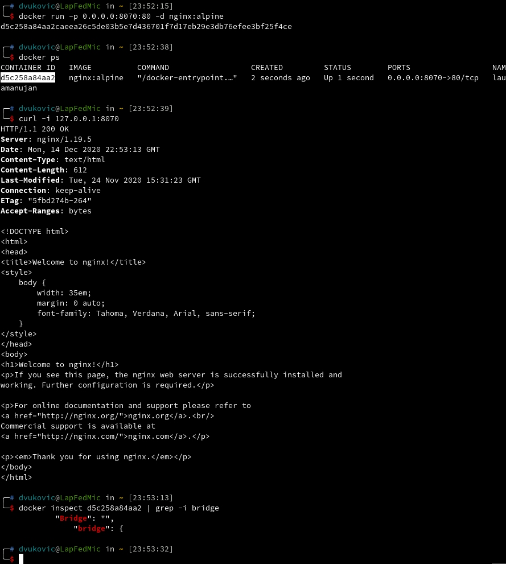Click the <!DOCTYPE html> line
Image resolution: width=506 pixels, height=564 pixels.
(35, 231)
